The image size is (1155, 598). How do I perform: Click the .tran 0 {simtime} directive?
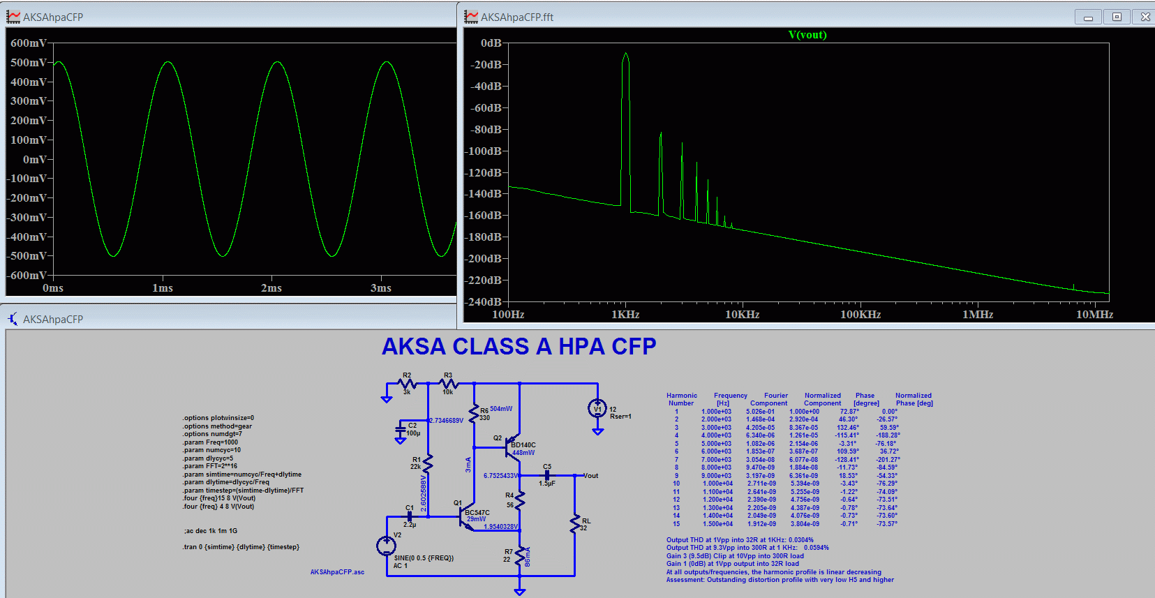241,547
